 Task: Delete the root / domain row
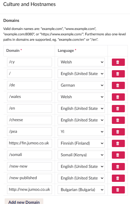pos(118,74)
